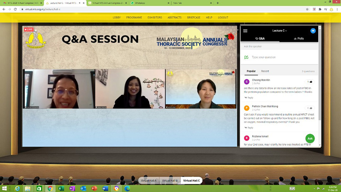341x192 pixels.
Task: Switch to Virtual Hall B
Action: coord(170,181)
